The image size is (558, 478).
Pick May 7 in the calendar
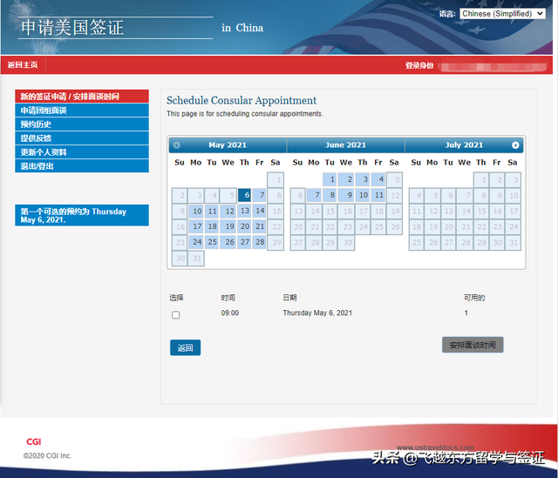[260, 195]
